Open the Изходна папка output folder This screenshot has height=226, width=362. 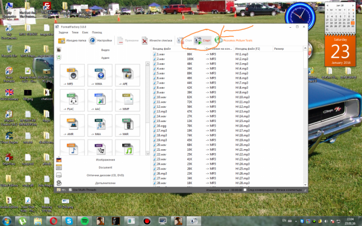coord(72,41)
